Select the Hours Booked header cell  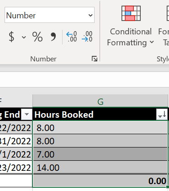coord(100,115)
